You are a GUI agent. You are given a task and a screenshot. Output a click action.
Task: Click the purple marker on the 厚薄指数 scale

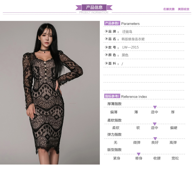(x=155, y=107)
